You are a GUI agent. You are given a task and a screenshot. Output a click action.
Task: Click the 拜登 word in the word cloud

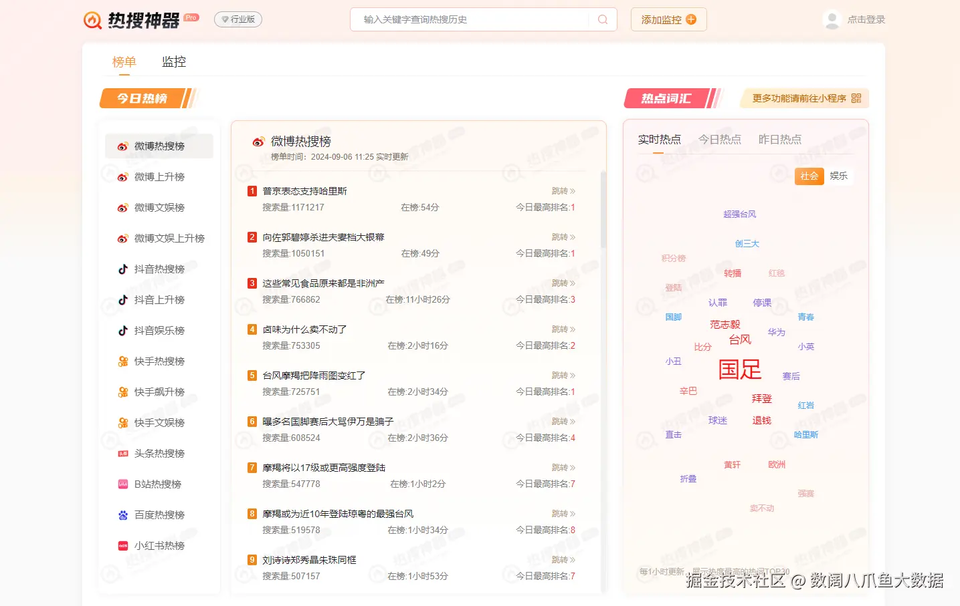coord(762,399)
